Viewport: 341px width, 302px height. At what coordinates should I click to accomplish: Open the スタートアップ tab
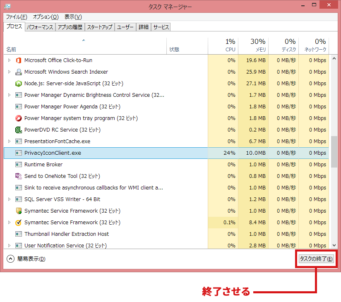pyautogui.click(x=99, y=27)
